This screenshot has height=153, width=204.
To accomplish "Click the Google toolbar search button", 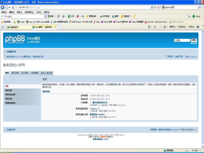I will click(50, 16).
